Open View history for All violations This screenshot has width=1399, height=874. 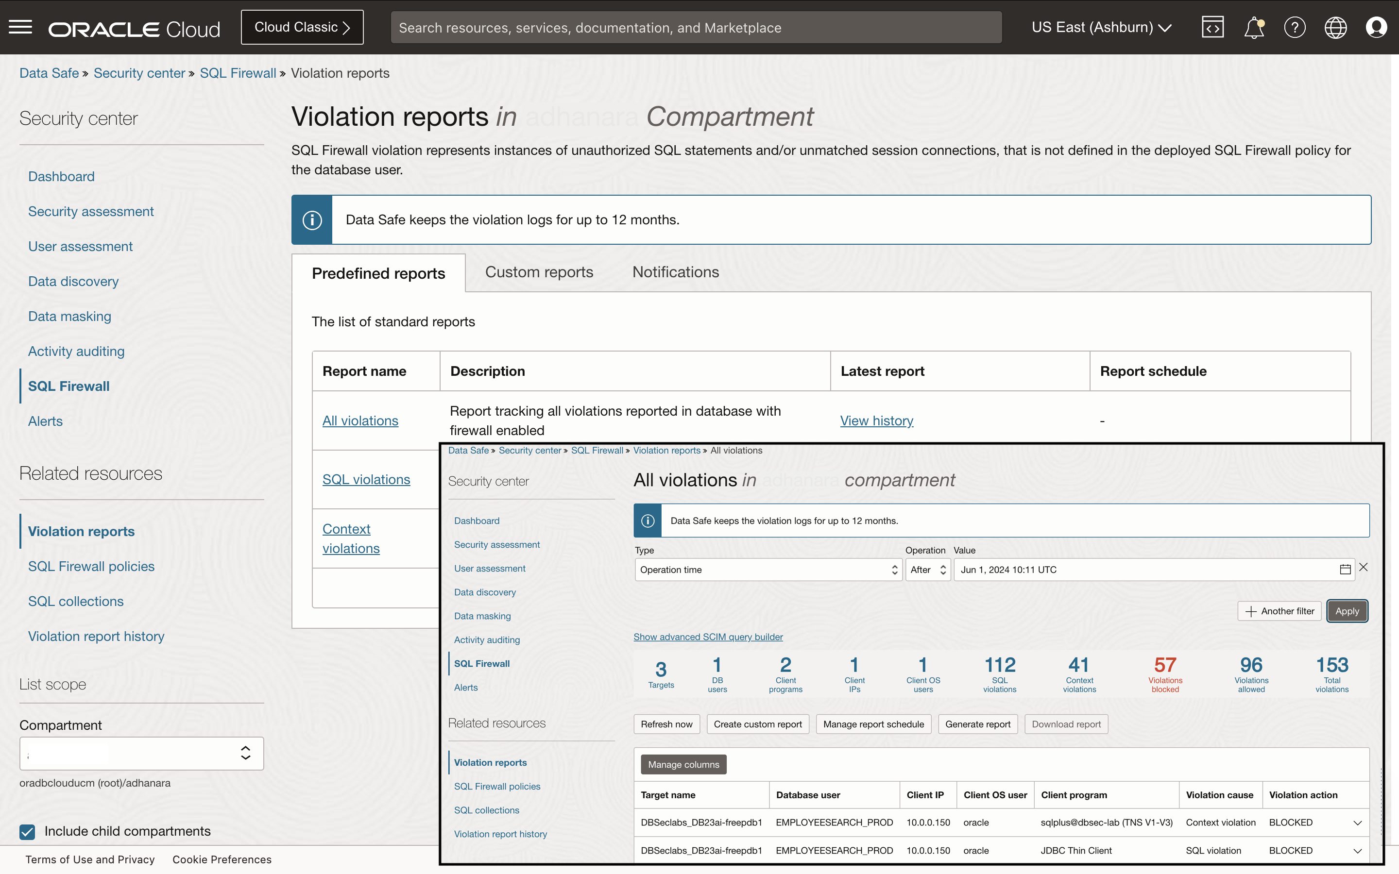pos(876,420)
